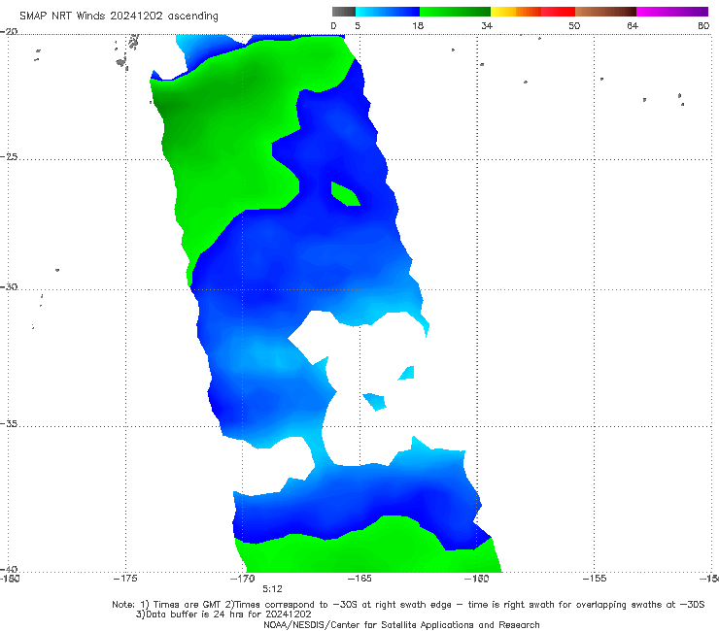The width and height of the screenshot is (719, 631).
Task: Click the '64' label under the color bar
Action: pyautogui.click(x=633, y=25)
